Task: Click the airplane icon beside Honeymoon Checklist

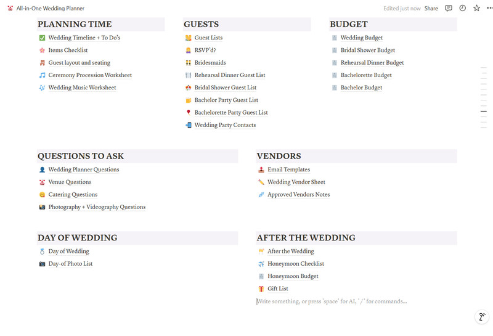Action: [261, 264]
